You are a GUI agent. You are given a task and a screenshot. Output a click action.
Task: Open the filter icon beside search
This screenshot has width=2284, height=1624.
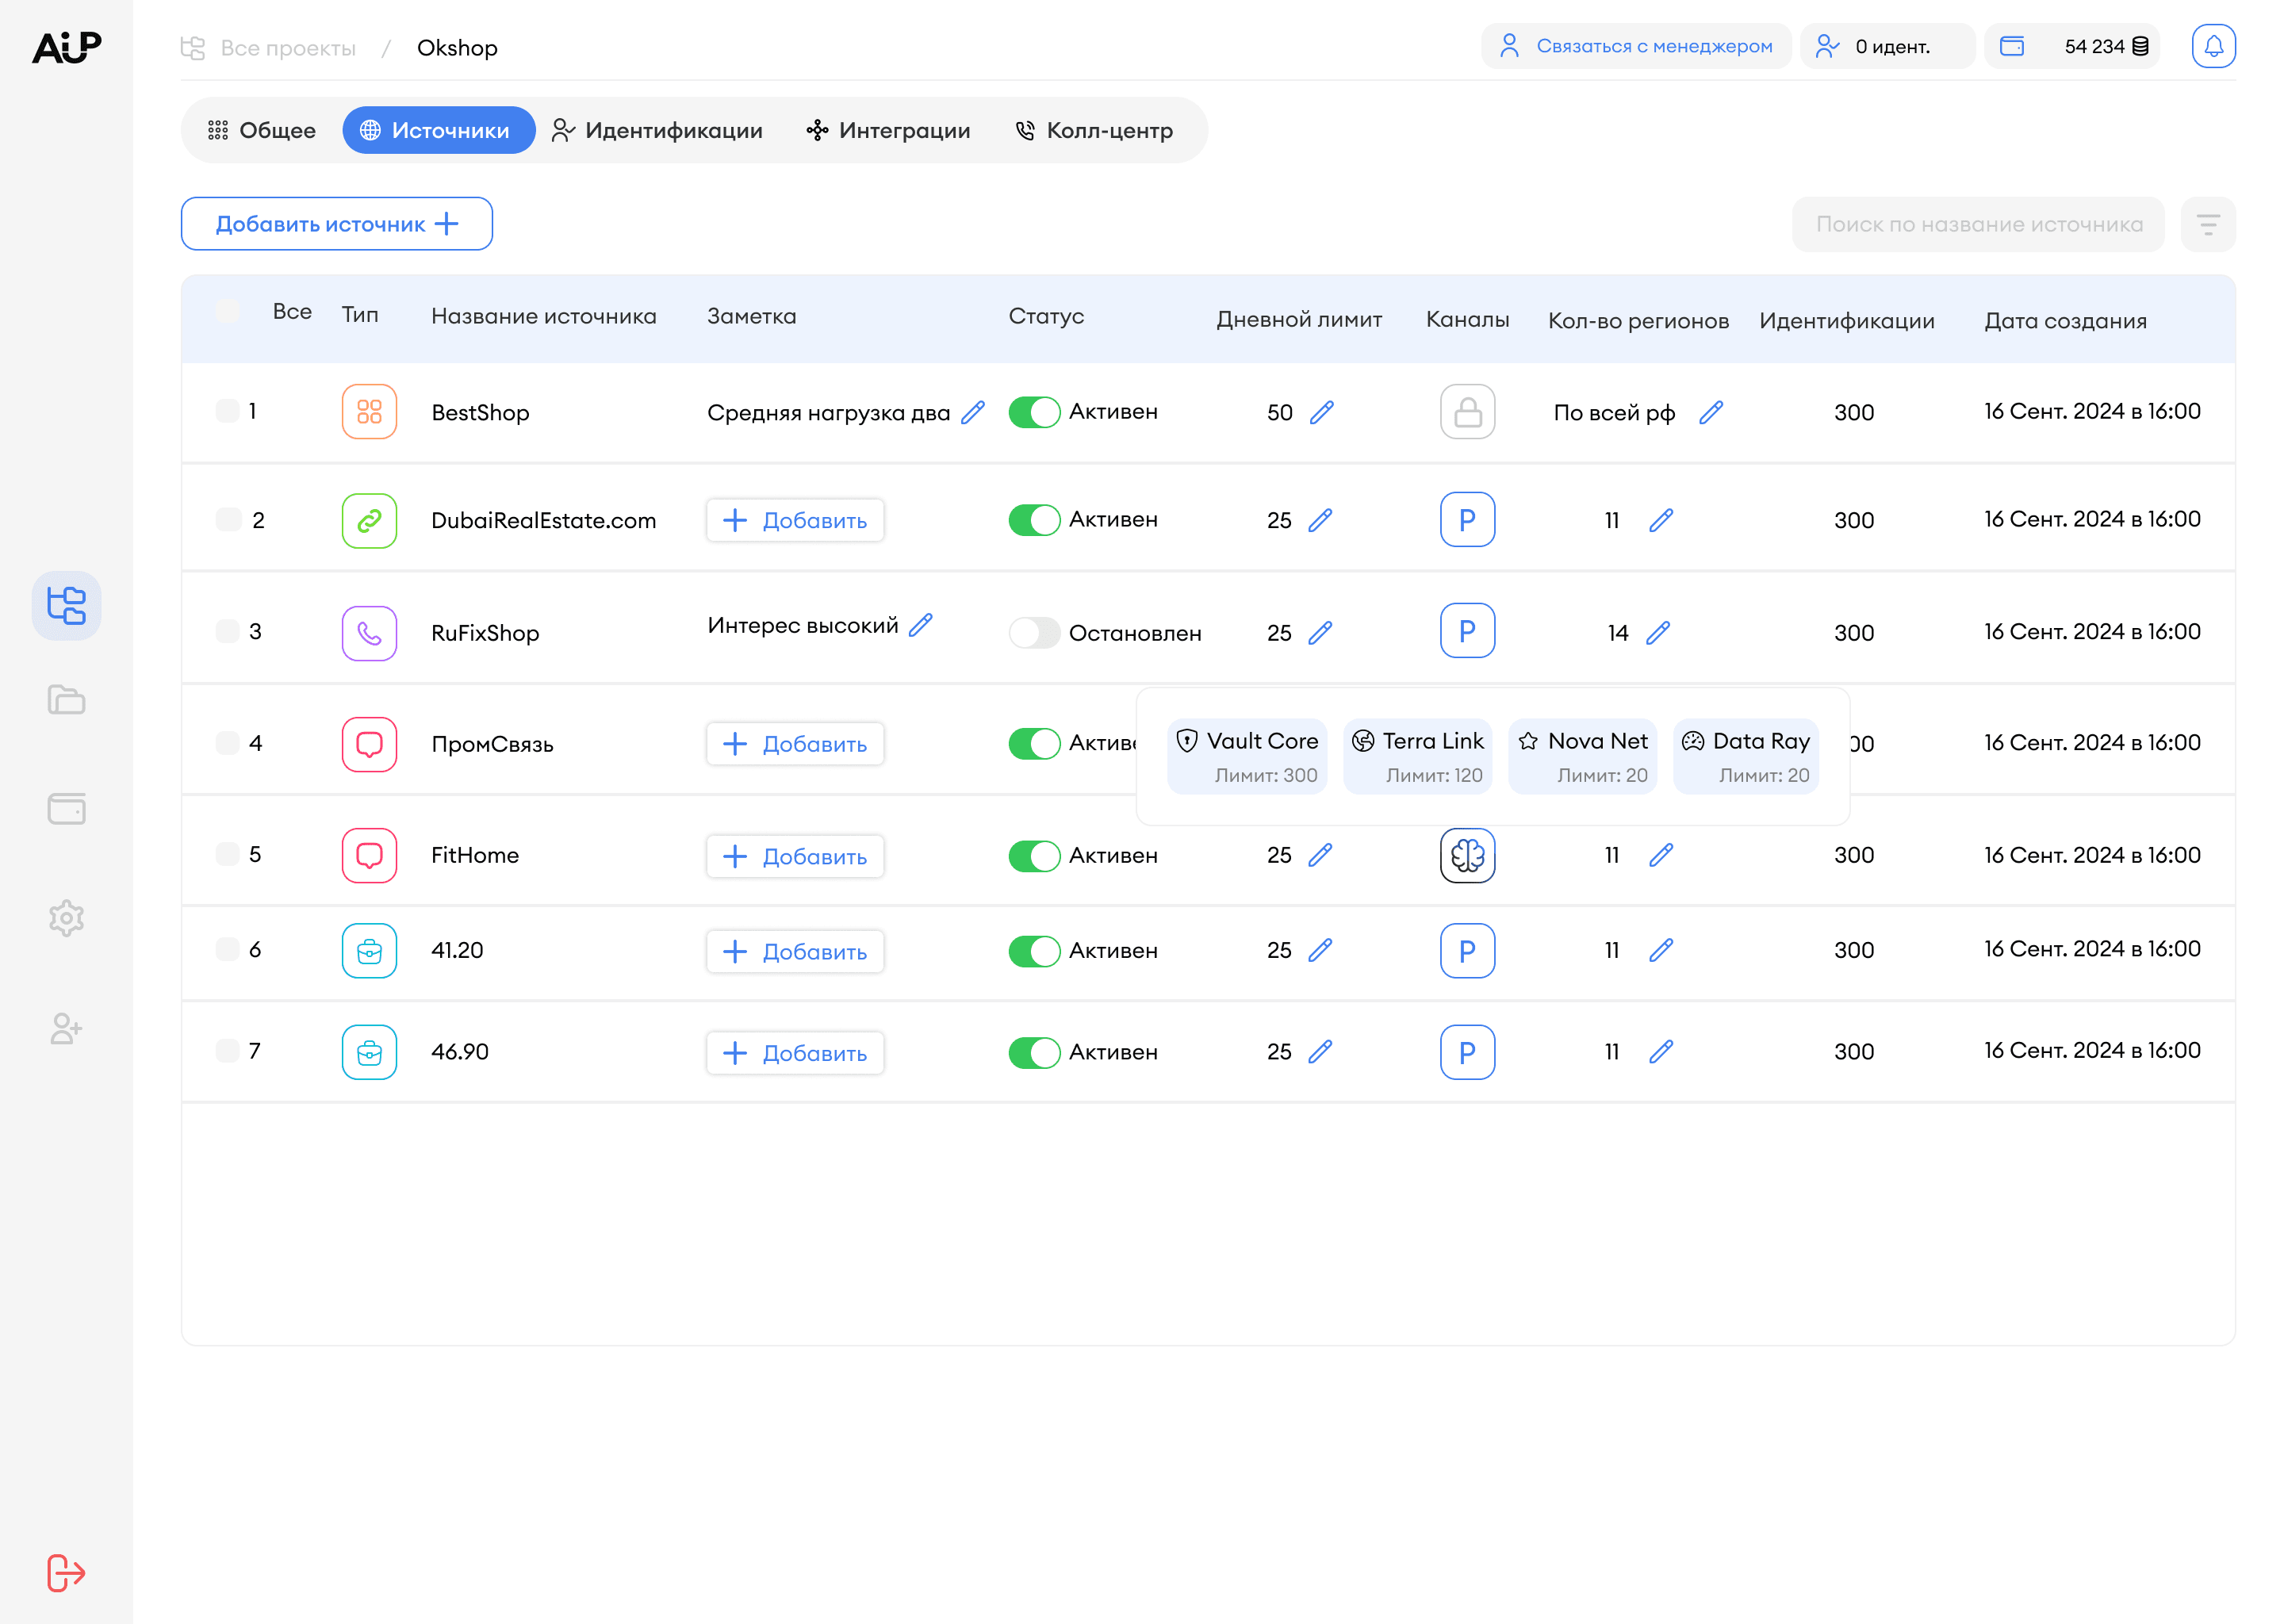tap(2207, 224)
